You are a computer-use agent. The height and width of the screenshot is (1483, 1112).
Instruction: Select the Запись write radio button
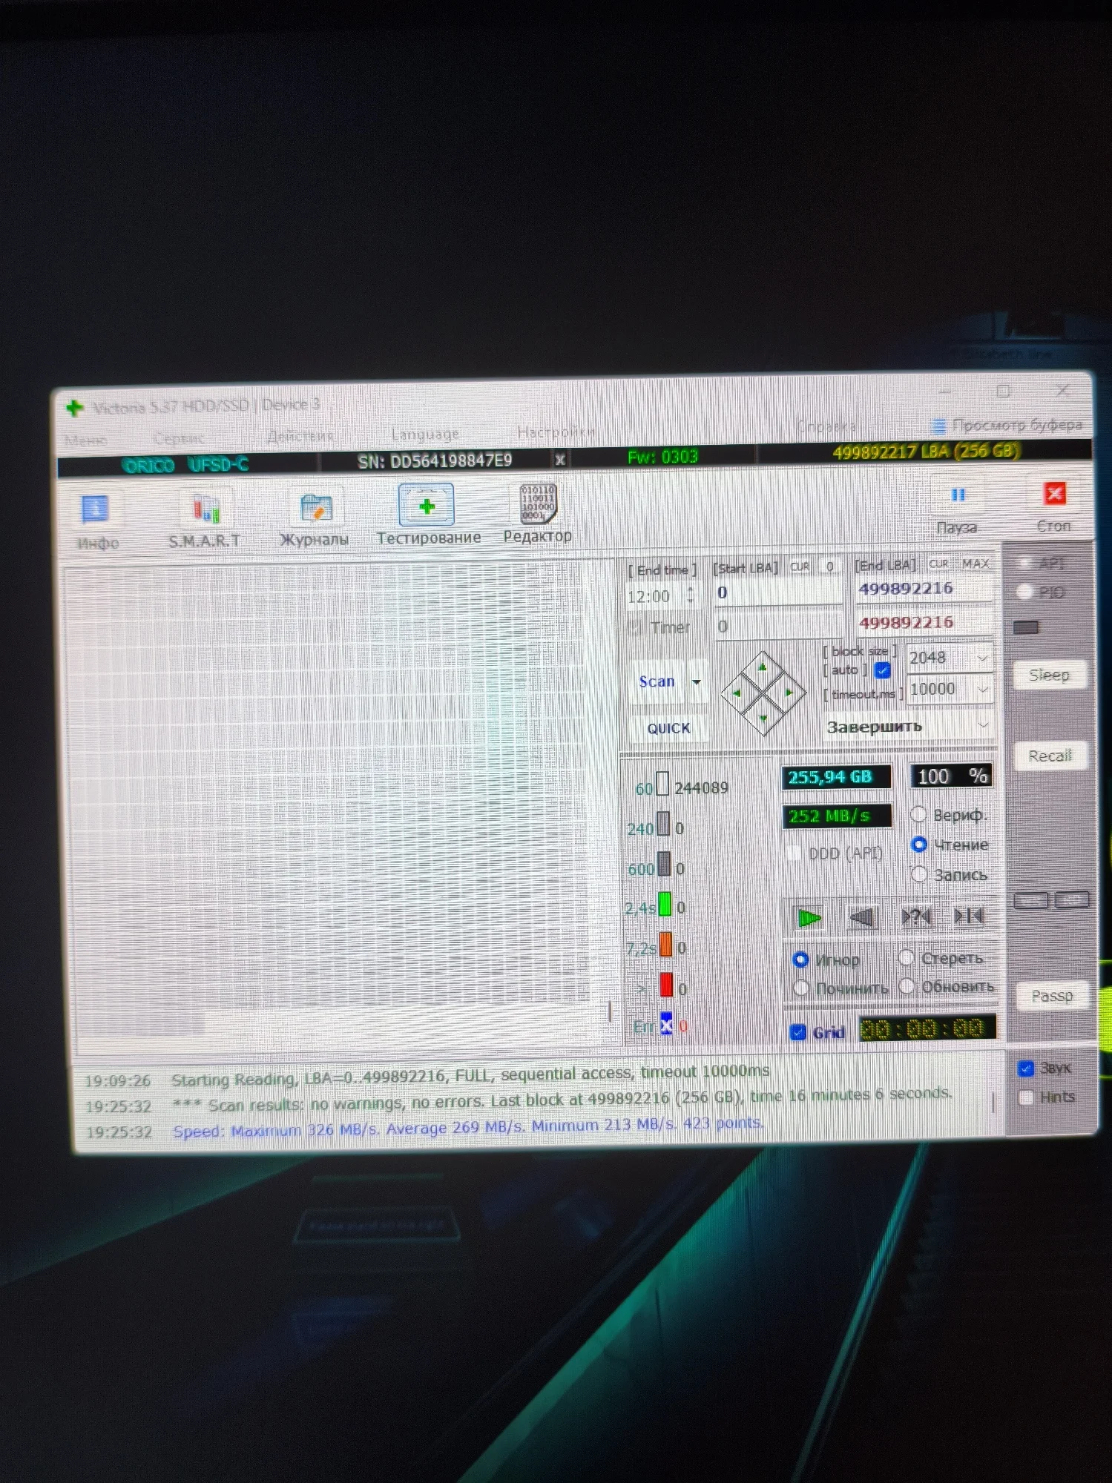919,874
